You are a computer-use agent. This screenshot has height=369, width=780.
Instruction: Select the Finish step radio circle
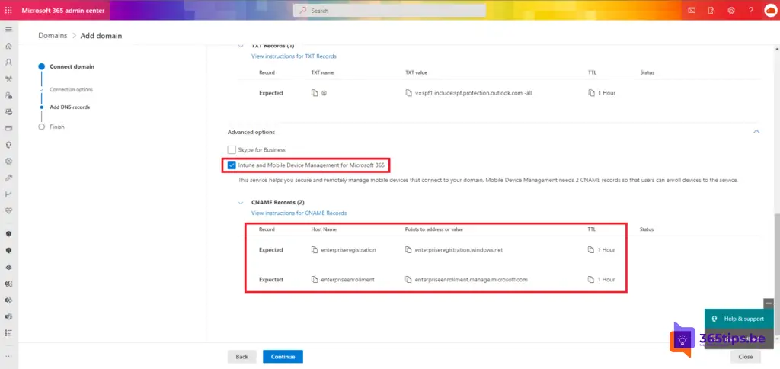tap(41, 127)
